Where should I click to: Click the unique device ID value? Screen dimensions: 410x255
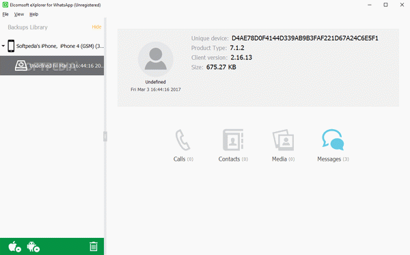305,38
